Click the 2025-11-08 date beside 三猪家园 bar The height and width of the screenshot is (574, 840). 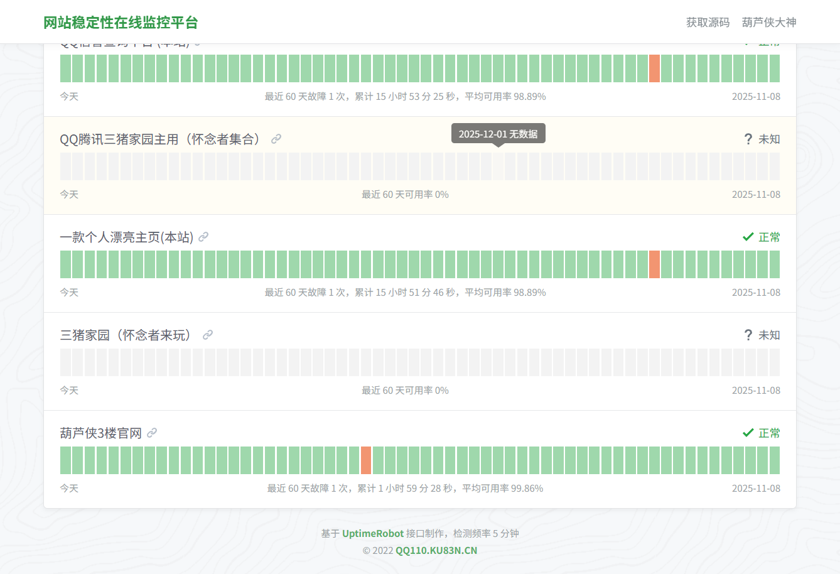pyautogui.click(x=756, y=390)
